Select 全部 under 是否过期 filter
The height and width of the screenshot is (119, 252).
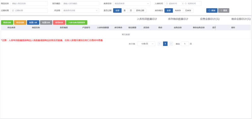tap(117, 10)
